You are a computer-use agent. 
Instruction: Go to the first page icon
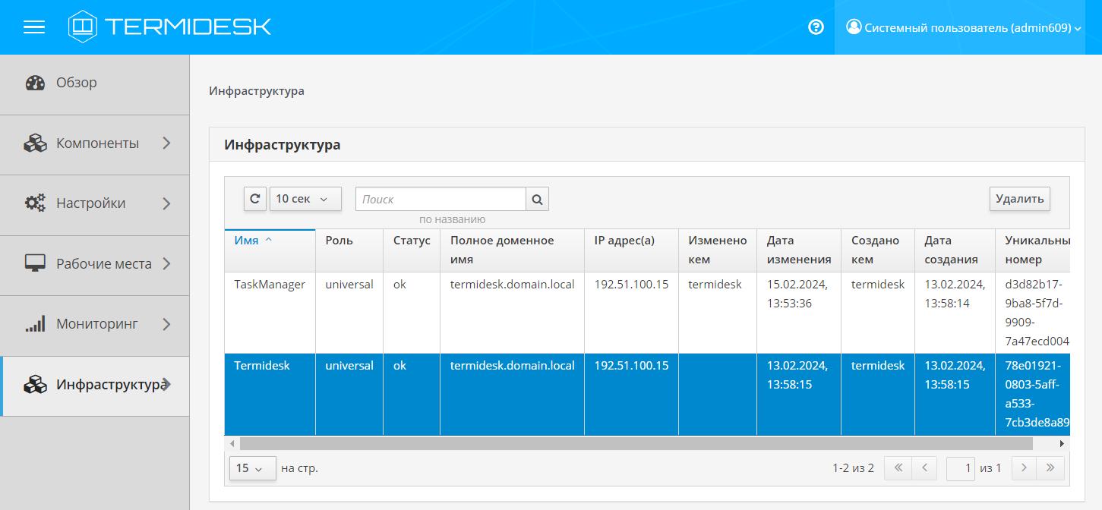coord(898,468)
